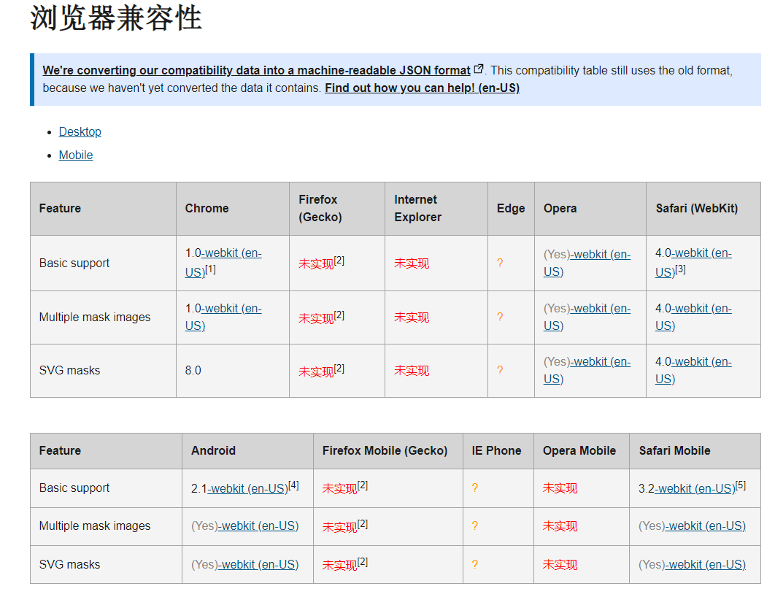Open the Desktop section link
The height and width of the screenshot is (589, 775).
pos(80,131)
